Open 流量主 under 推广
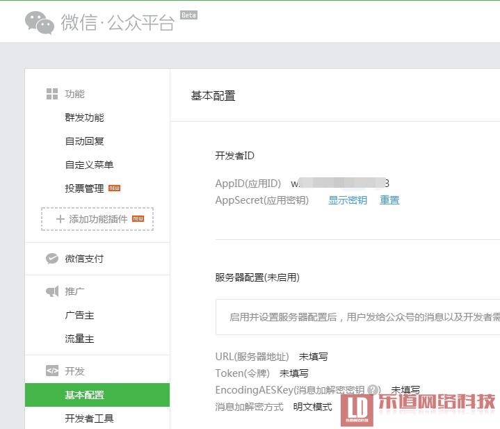Image resolution: width=500 pixels, height=429 pixels. pos(79,339)
